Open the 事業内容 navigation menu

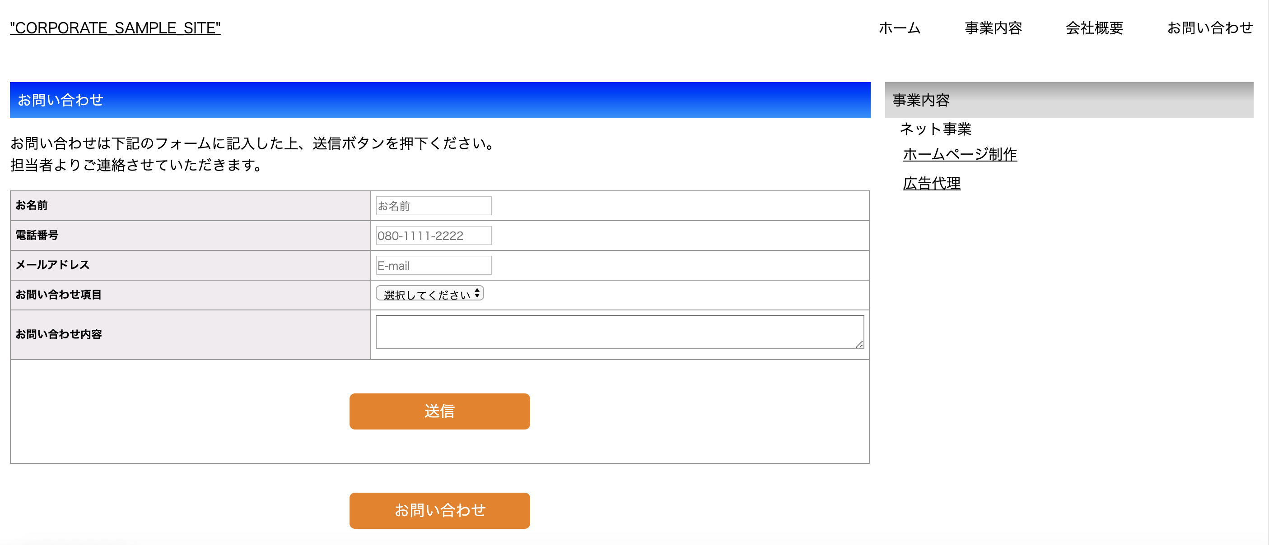tap(993, 28)
